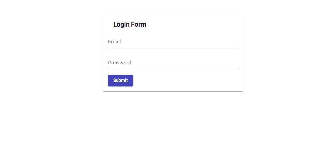Click the word Form in the card title
This screenshot has width=329, height=163.
[x=138, y=24]
